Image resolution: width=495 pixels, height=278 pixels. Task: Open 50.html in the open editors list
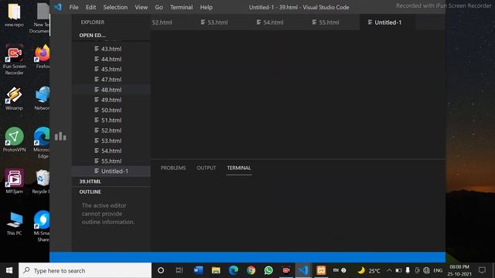(111, 110)
